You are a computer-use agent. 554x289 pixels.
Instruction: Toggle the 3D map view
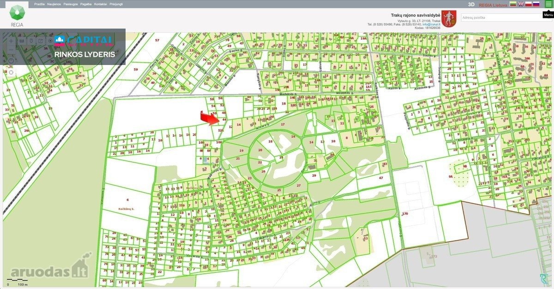pos(471,4)
